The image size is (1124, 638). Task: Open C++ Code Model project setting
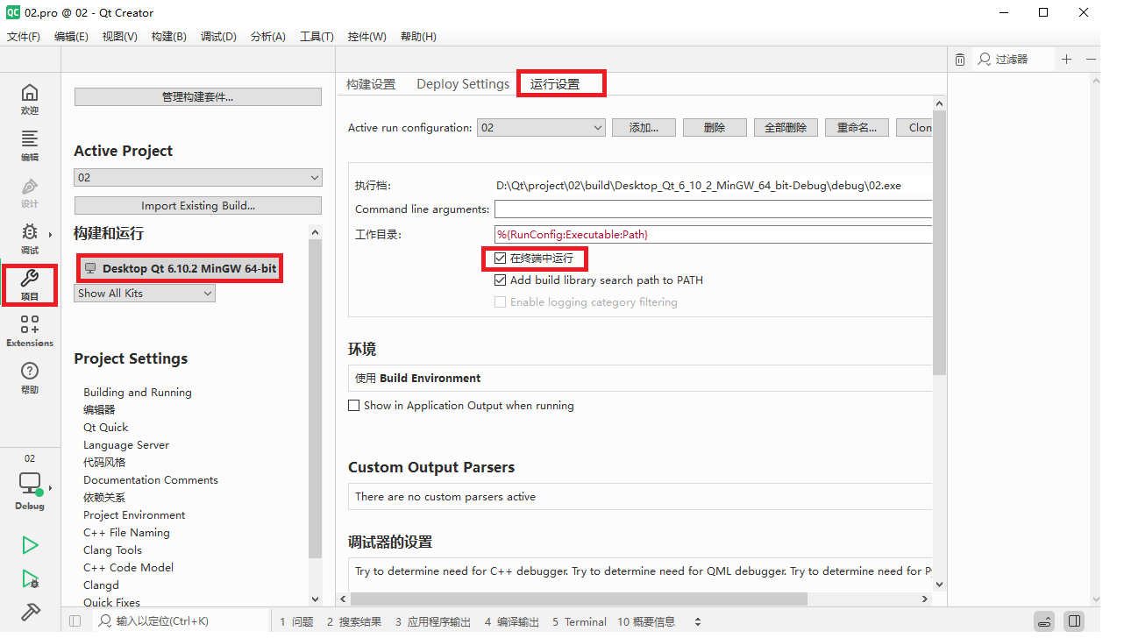[128, 568]
